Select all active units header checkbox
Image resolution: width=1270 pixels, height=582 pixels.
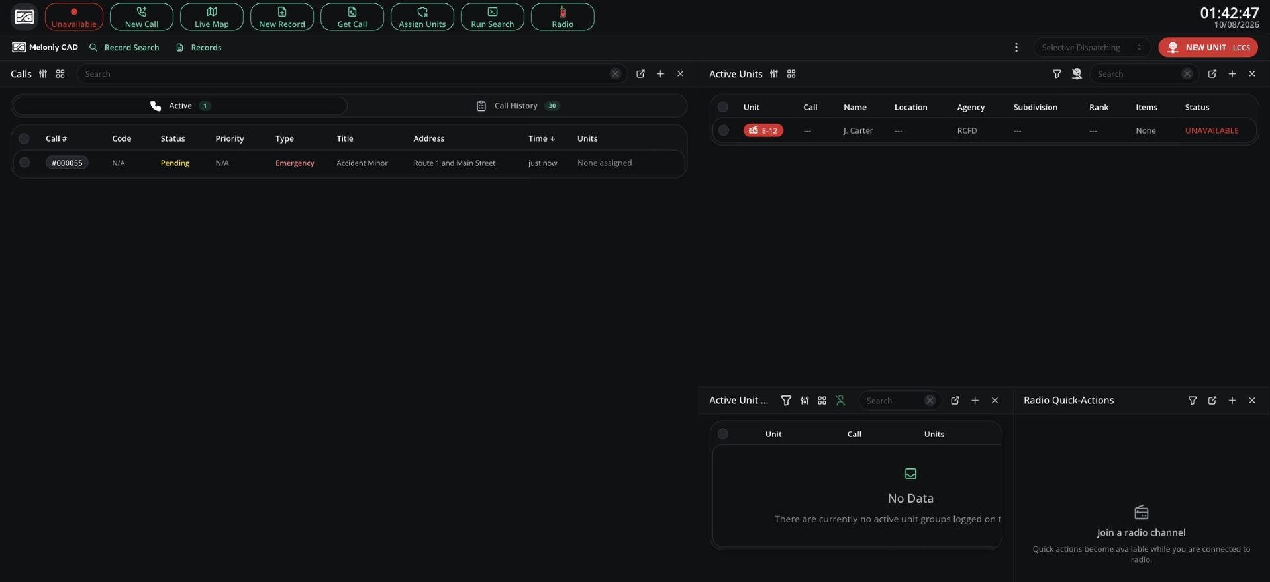(723, 107)
